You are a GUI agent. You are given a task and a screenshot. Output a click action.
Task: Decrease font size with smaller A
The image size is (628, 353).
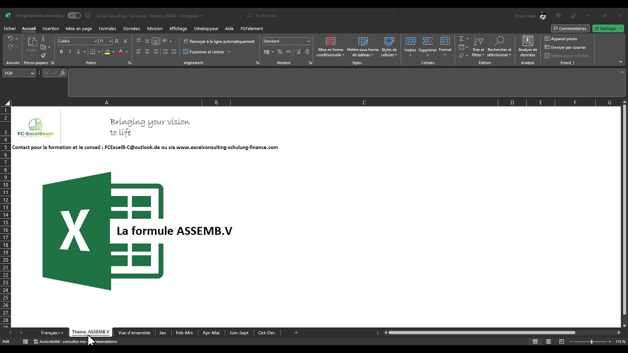tap(126, 41)
